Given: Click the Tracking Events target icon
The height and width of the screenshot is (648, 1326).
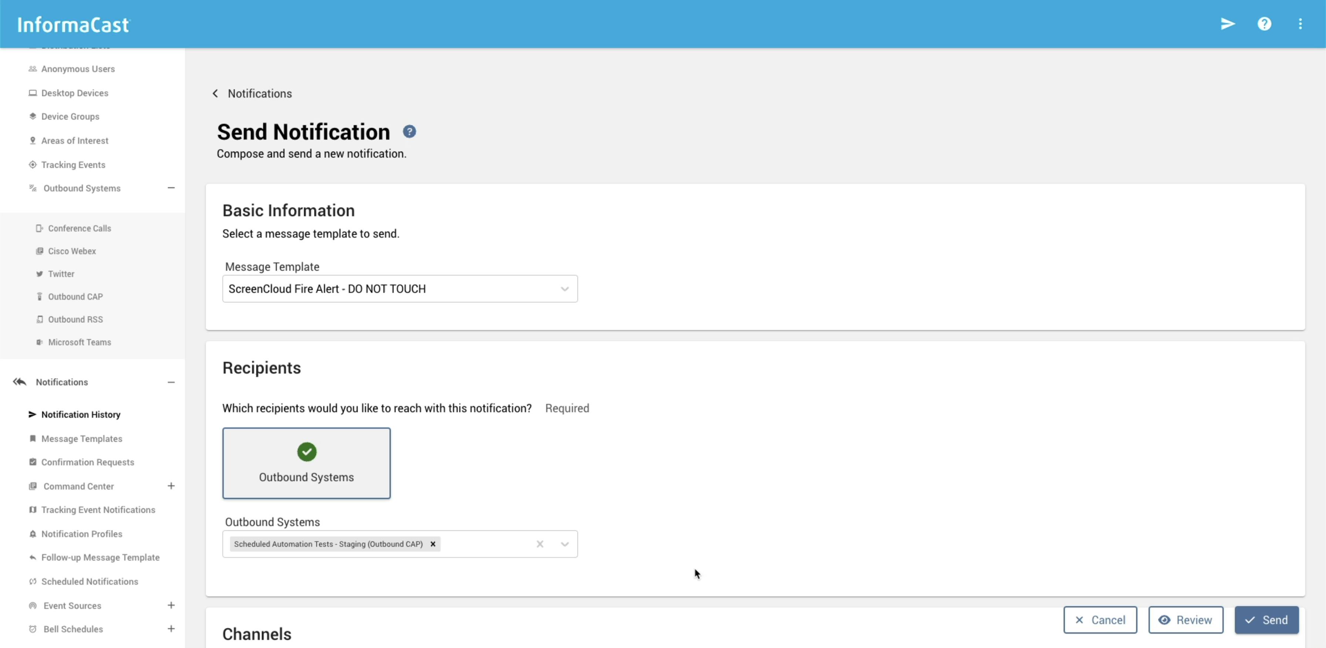Looking at the screenshot, I should point(33,164).
